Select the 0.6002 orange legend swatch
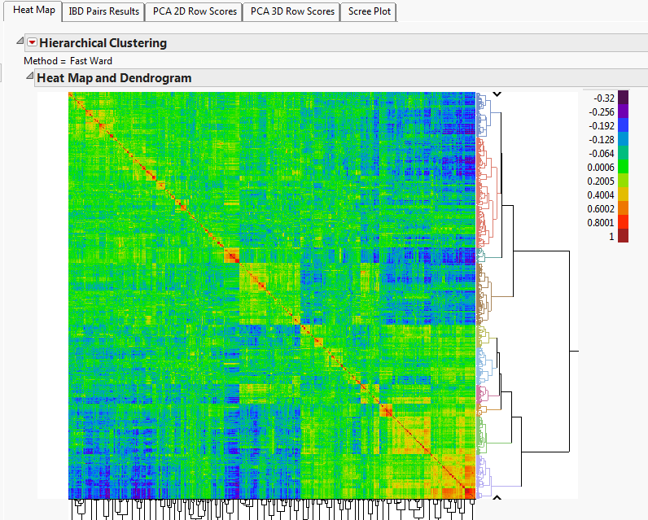This screenshot has width=648, height=520. [623, 208]
